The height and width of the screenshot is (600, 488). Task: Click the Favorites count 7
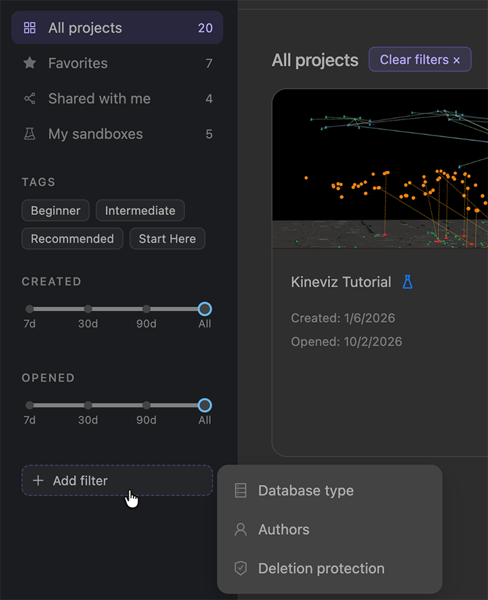(x=209, y=63)
